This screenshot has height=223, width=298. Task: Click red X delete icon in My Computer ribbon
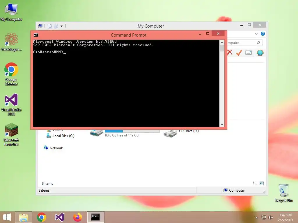click(x=230, y=53)
